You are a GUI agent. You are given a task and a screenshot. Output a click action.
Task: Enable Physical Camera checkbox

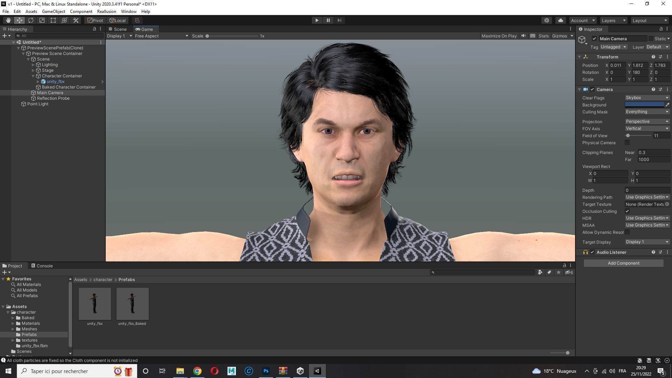click(627, 142)
